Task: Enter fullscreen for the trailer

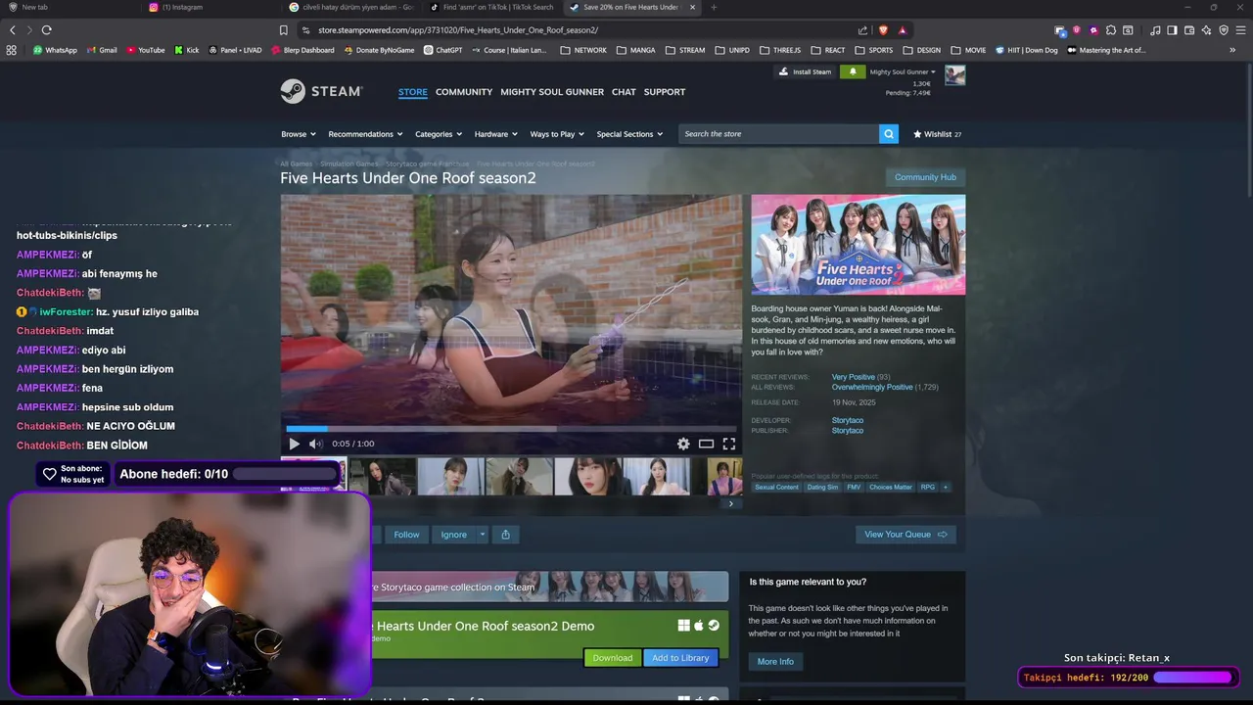Action: pyautogui.click(x=729, y=444)
